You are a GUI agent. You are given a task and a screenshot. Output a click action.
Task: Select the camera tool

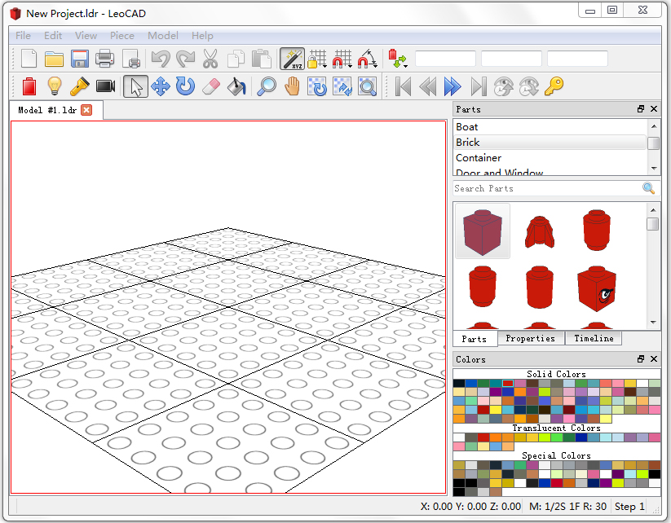click(105, 86)
